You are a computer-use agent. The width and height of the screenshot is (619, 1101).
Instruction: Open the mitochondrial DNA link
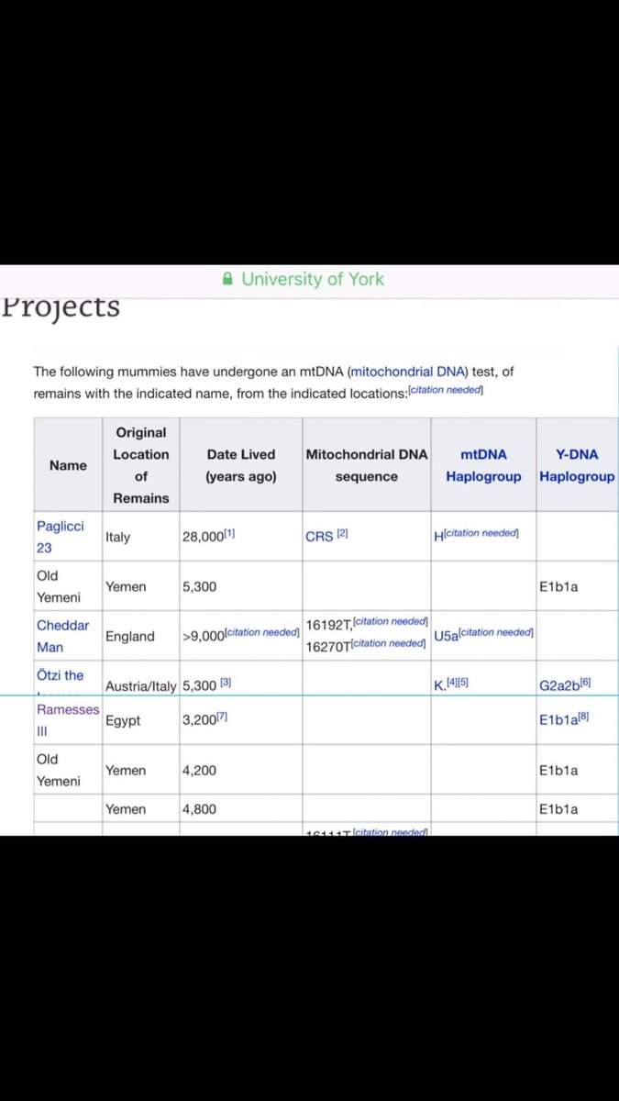(408, 372)
